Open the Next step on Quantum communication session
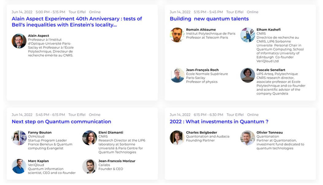The width and height of the screenshot is (323, 185). pyautogui.click(x=61, y=121)
